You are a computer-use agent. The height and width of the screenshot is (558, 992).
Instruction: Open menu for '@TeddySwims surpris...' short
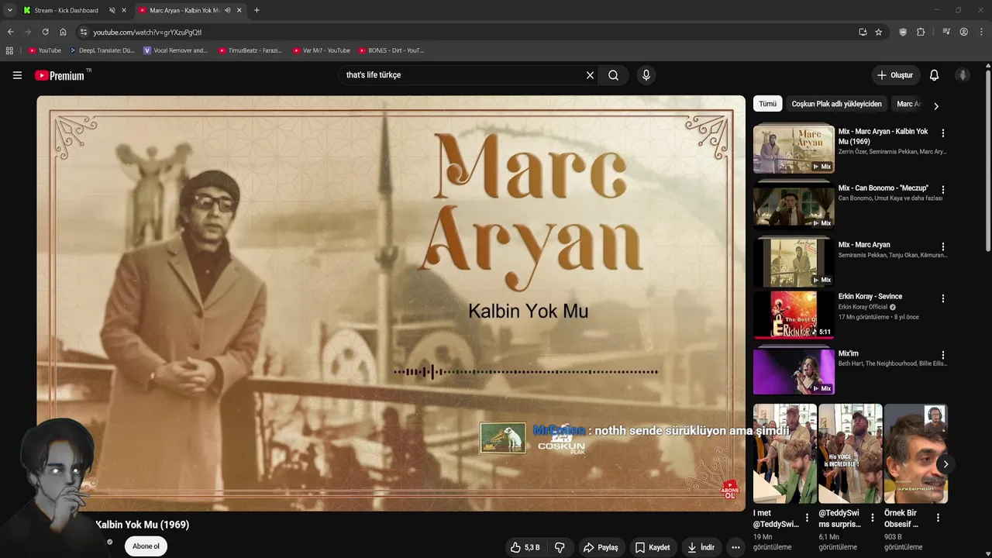pyautogui.click(x=873, y=518)
